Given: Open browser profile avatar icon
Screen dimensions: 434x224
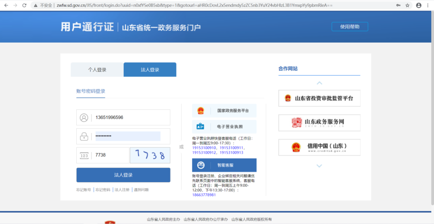Looking at the screenshot, I should point(419,5).
